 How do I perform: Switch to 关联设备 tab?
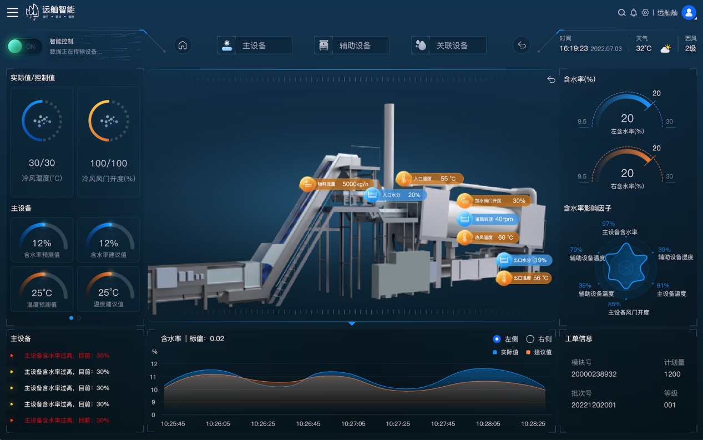[x=449, y=45]
